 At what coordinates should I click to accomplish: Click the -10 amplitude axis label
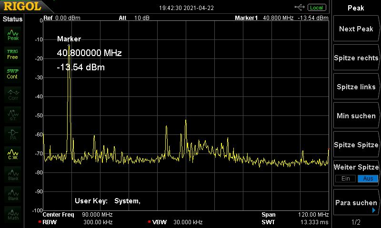pyautogui.click(x=39, y=39)
